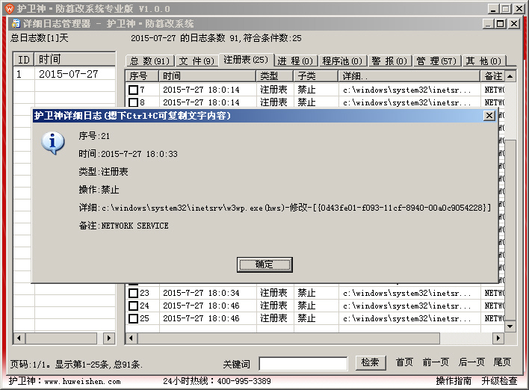Check the checkbox for log row 23
Screen dimensions: 529x390
coord(134,293)
